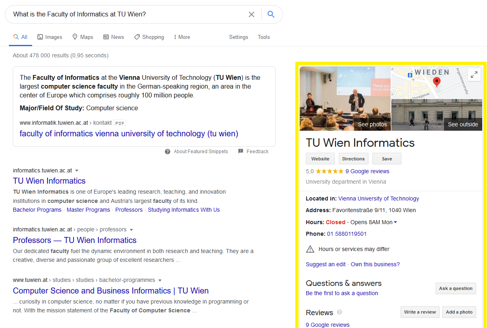
Task: Open Settings in search toolbar
Action: click(239, 37)
